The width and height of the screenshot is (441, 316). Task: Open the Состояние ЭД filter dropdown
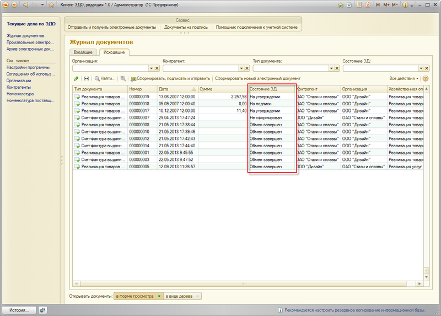[421, 68]
